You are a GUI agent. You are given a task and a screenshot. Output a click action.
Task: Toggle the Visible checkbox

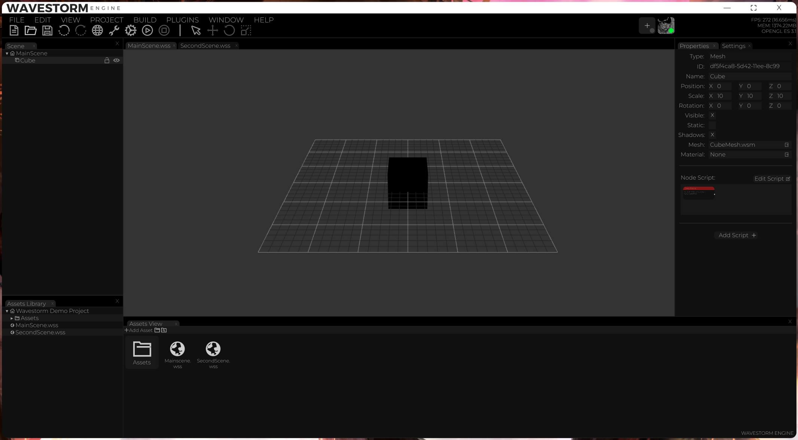[x=712, y=116]
